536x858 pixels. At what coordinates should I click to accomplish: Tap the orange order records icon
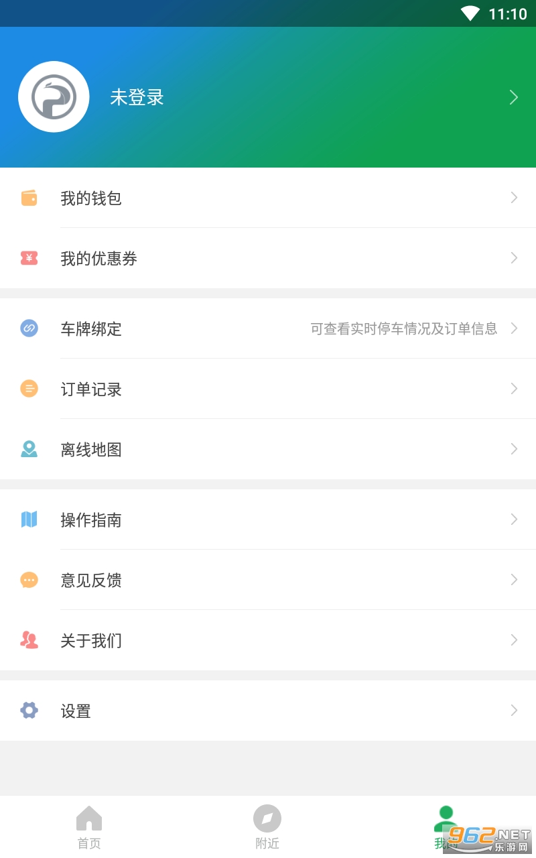[x=29, y=389]
